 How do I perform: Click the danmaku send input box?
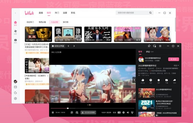coord(88,113)
